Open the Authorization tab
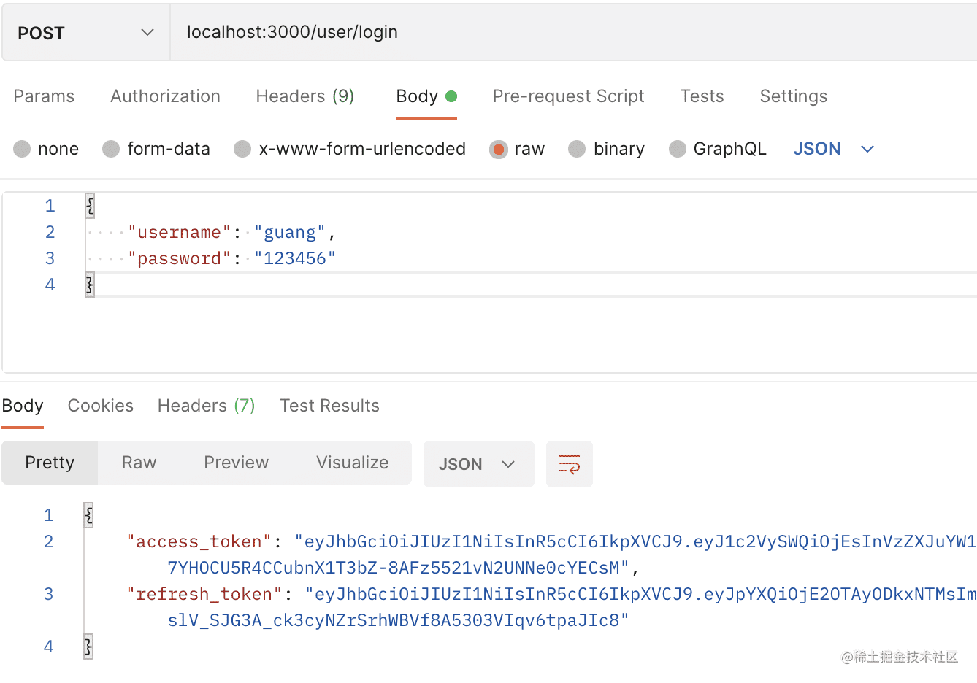The image size is (977, 683). 165,96
